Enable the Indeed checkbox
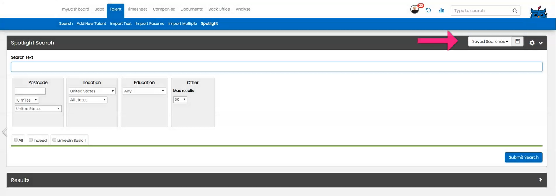Image resolution: width=556 pixels, height=196 pixels. (31, 140)
